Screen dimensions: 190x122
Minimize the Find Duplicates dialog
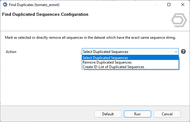point(155,5)
